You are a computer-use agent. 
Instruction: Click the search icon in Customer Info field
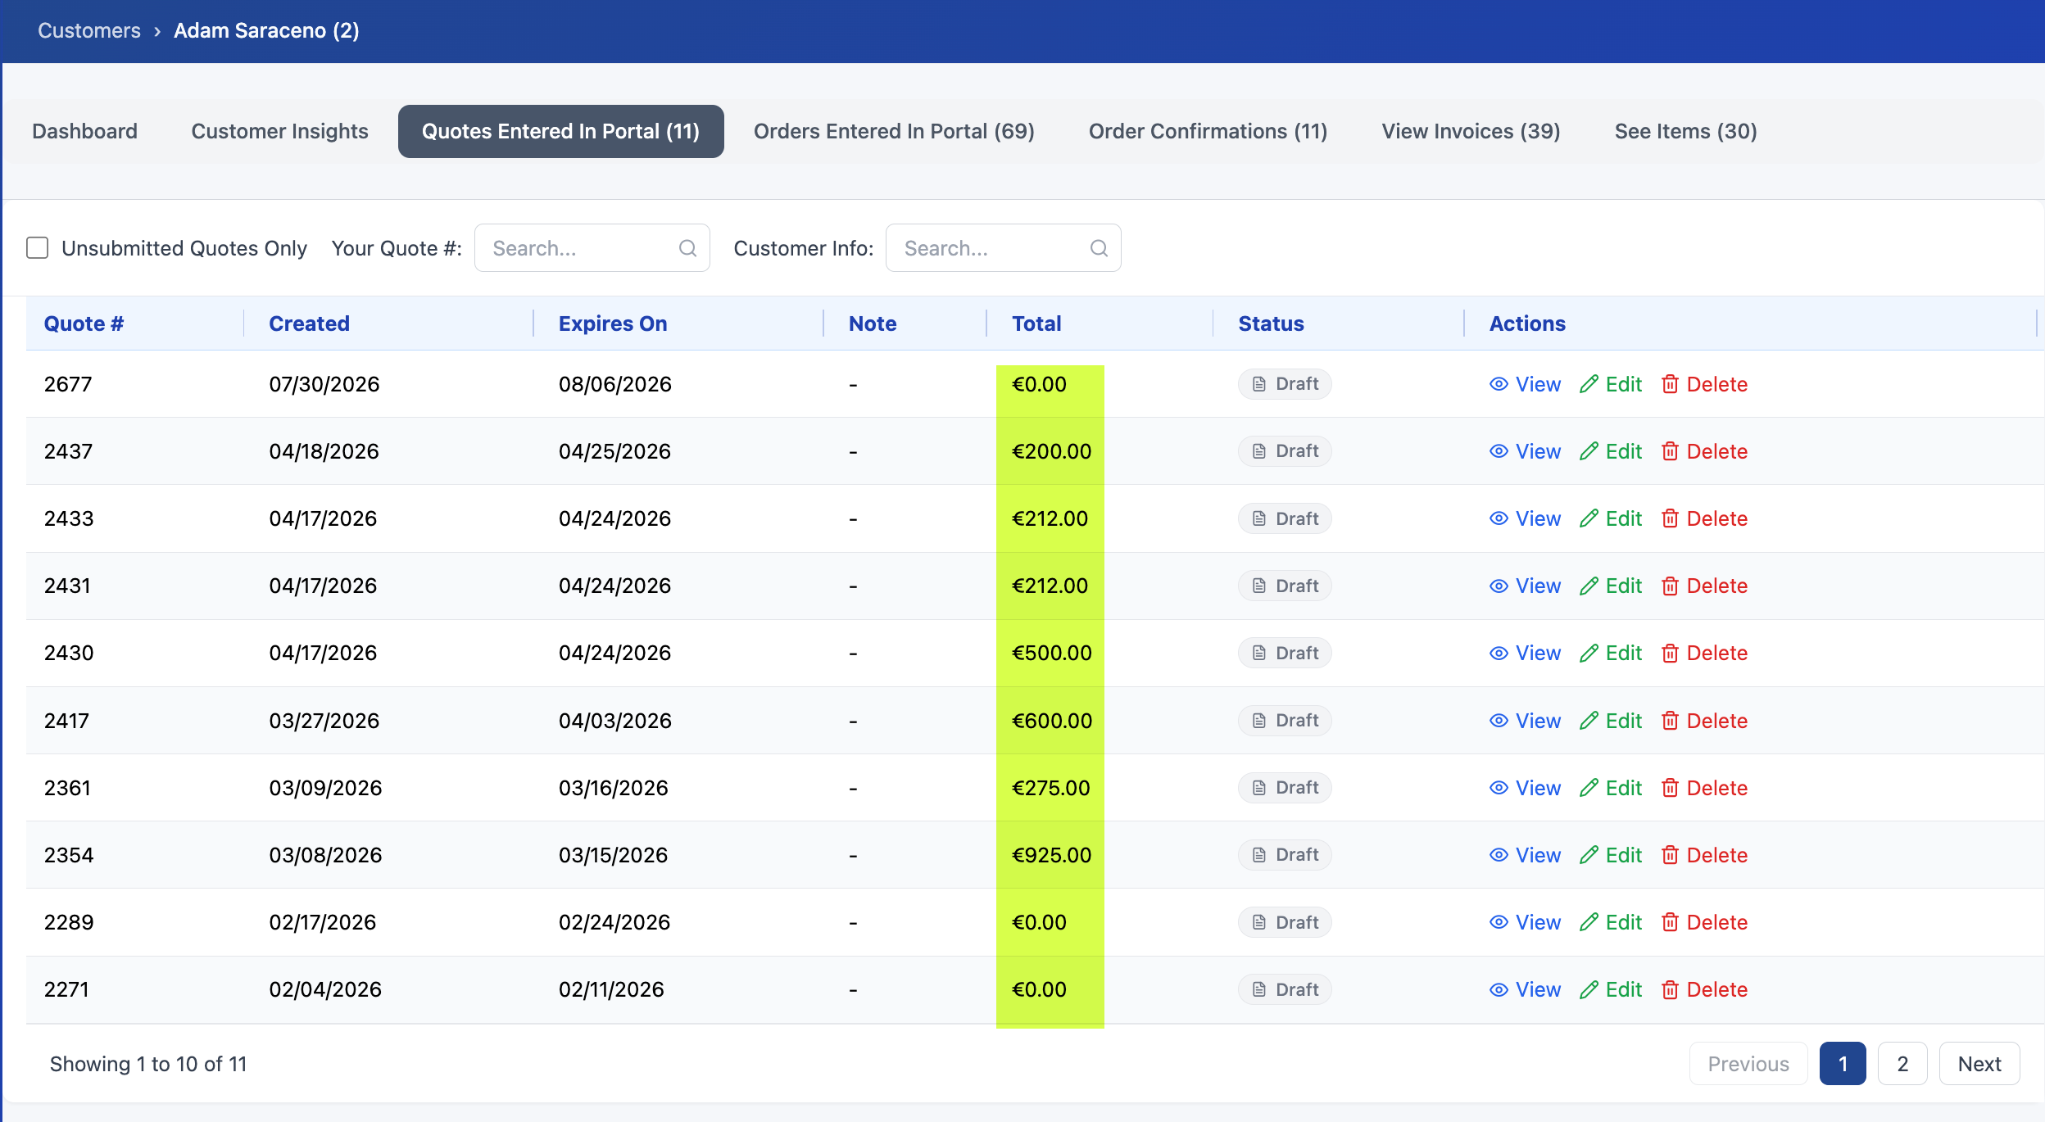pos(1099,248)
